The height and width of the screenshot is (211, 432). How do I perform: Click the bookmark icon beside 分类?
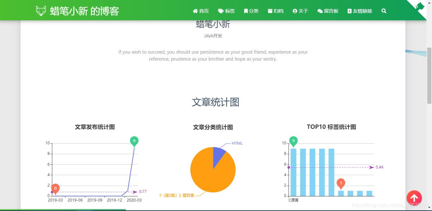246,11
